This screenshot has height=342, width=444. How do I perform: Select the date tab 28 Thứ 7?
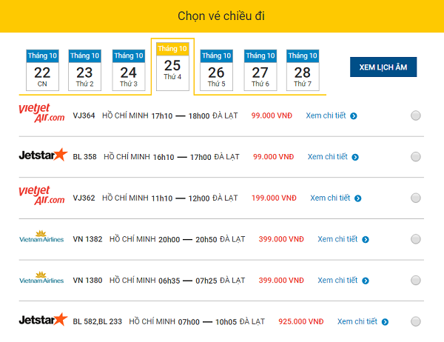pos(302,69)
